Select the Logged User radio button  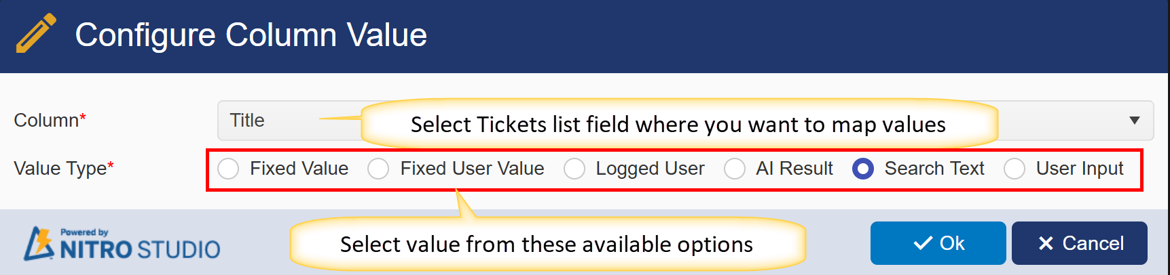pos(574,169)
